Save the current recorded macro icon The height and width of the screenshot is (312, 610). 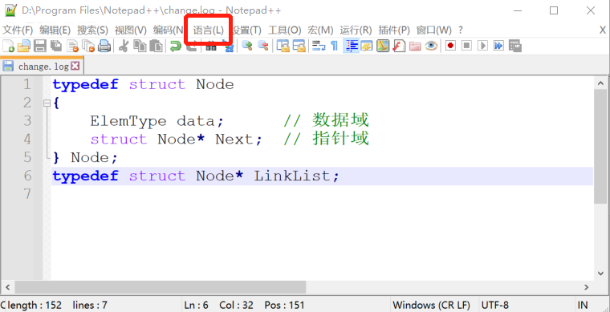tap(514, 46)
